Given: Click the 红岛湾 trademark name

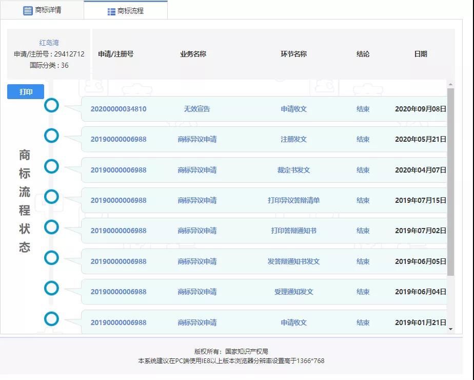Looking at the screenshot, I should click(x=49, y=43).
